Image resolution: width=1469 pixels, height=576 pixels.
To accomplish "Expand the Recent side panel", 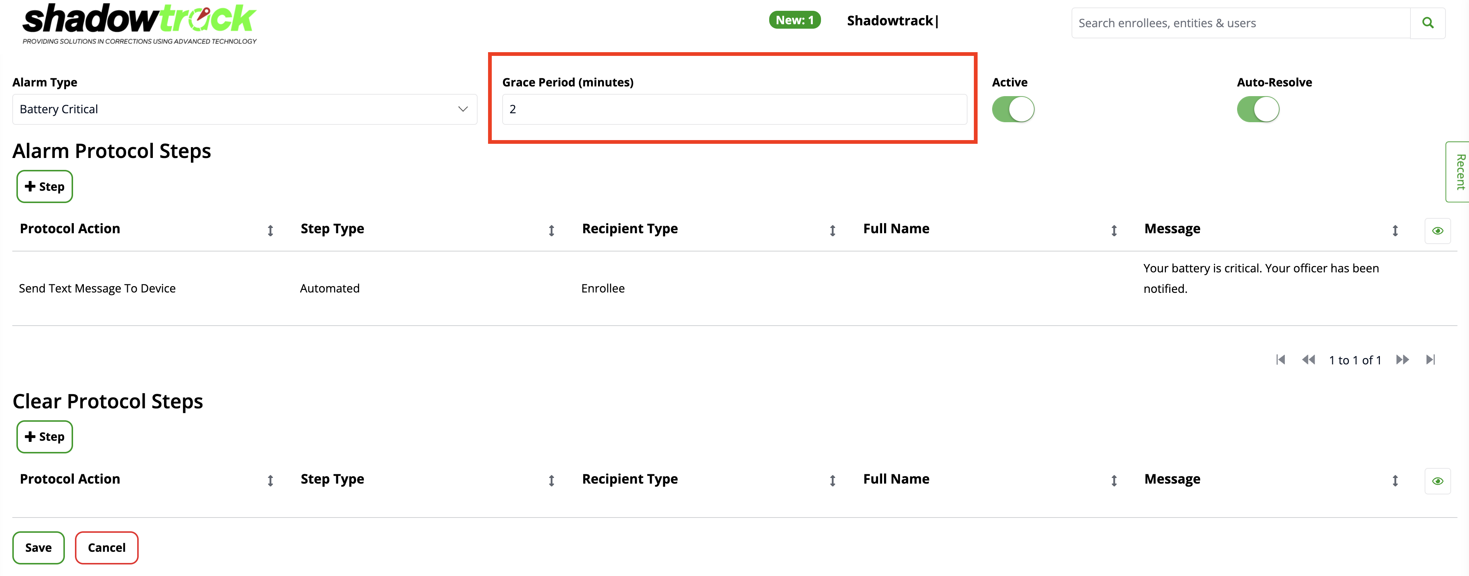I will pyautogui.click(x=1459, y=171).
